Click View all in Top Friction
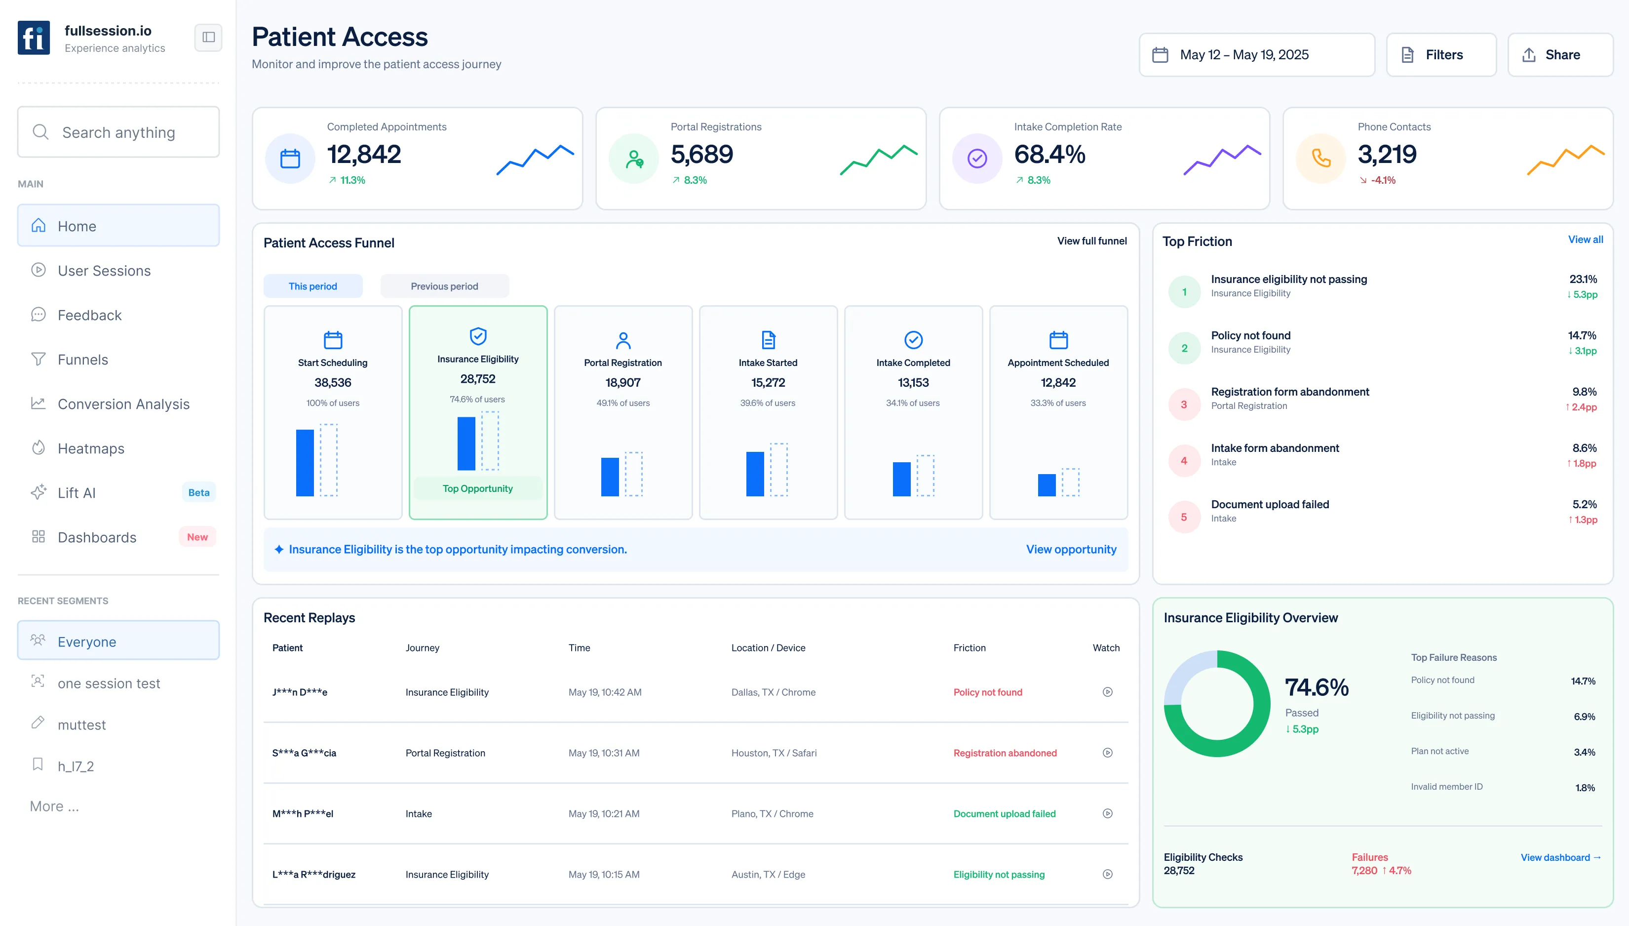 1585,240
